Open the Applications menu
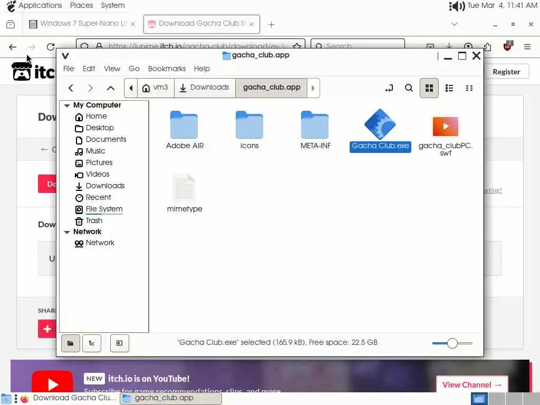540x405 pixels. coord(34,5)
